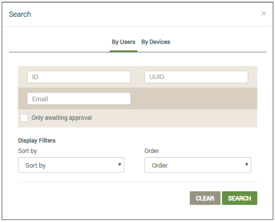
Task: Click the Only awaiting approval label
Action: click(62, 118)
